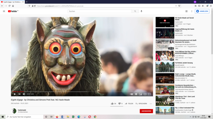The width and height of the screenshot is (213, 119).
Task: Start voice search with the microphone
Action: pos(142,11)
